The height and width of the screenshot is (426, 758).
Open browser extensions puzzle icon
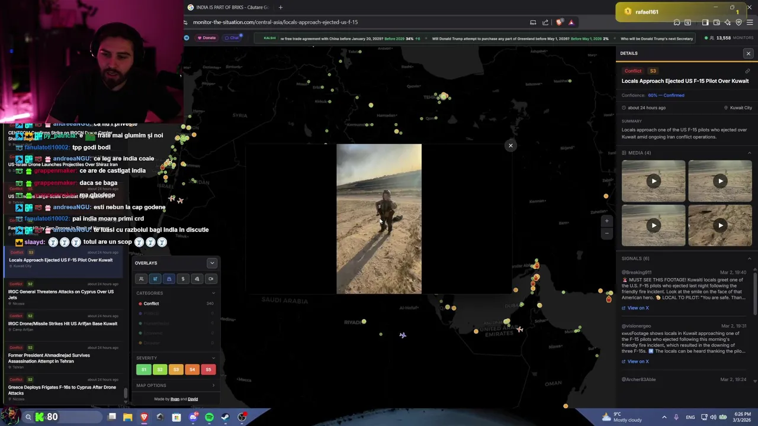click(x=677, y=22)
